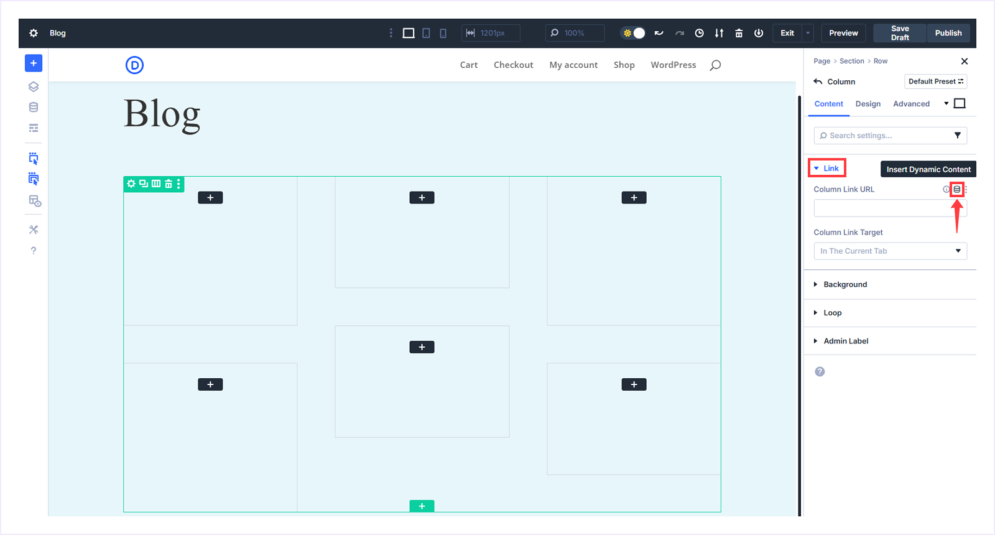The image size is (995, 535).
Task: Open the Layers panel in left sidebar
Action: pos(34,86)
